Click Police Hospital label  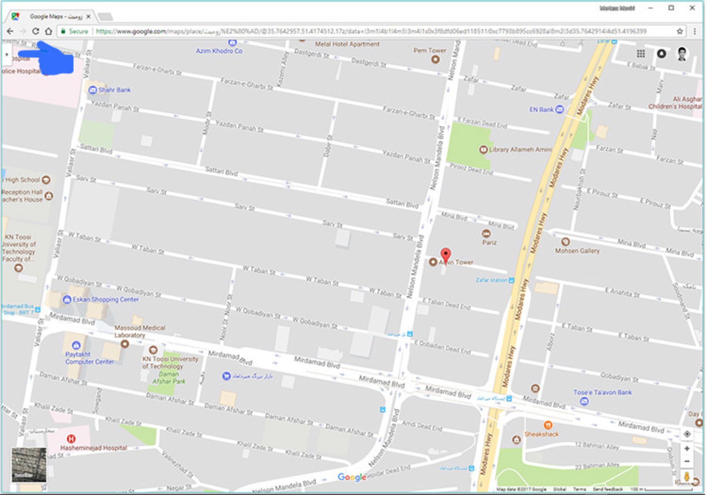21,71
